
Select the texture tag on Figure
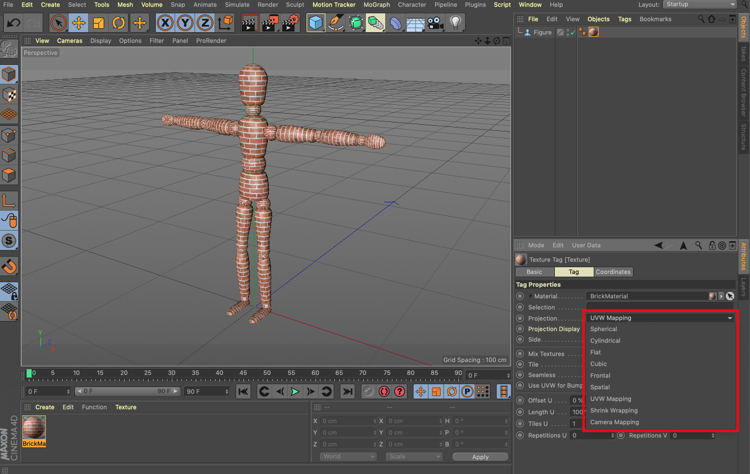(593, 32)
